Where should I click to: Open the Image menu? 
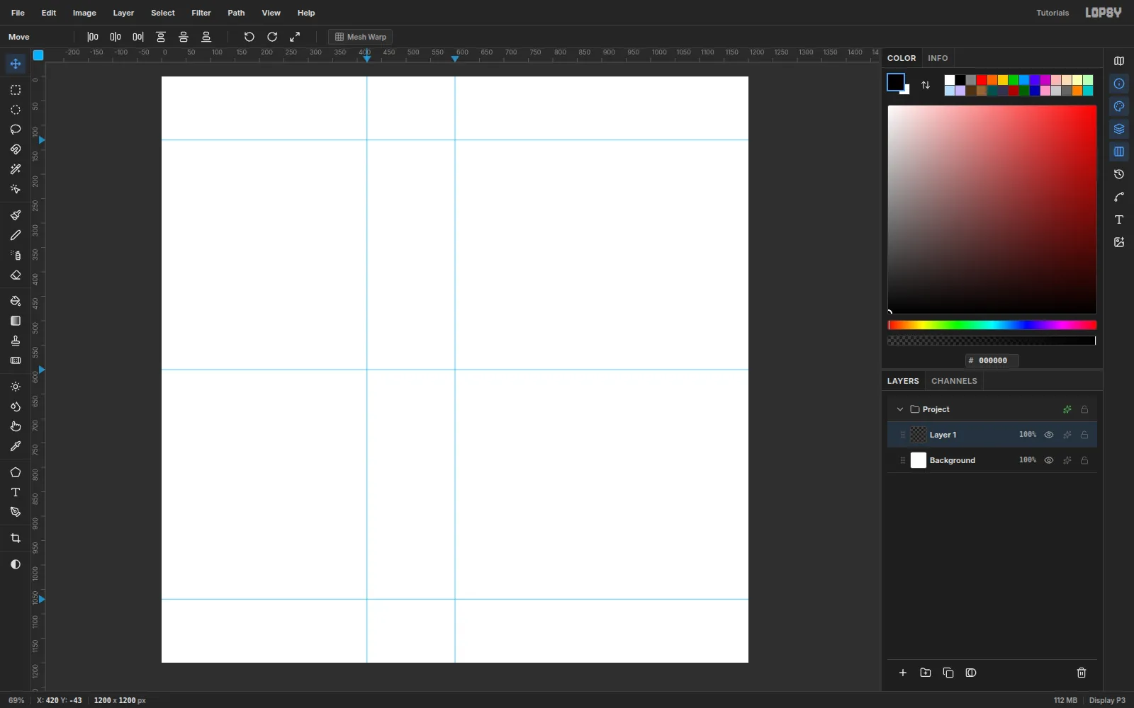point(84,13)
